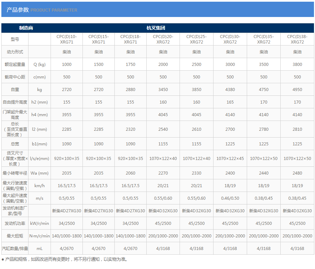Select the 动力形式 row label
Screen dimensions: 315x269
tap(15, 52)
